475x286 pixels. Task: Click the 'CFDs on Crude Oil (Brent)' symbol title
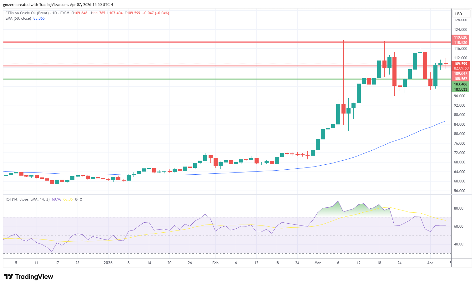(27, 13)
